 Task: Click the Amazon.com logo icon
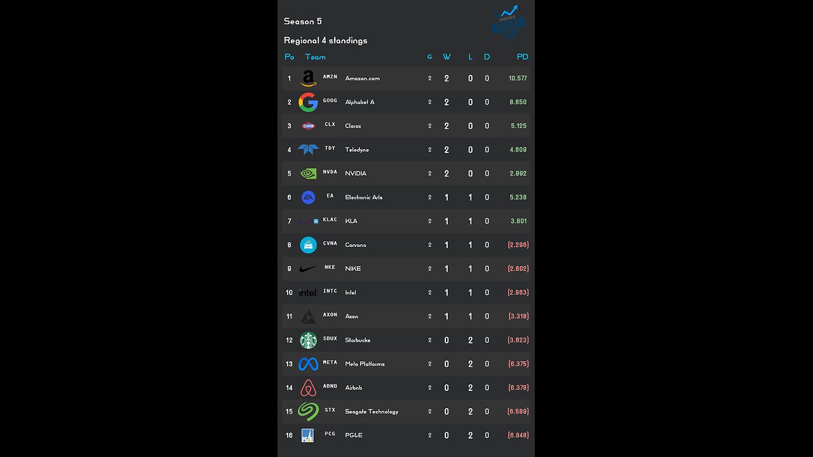(x=308, y=78)
